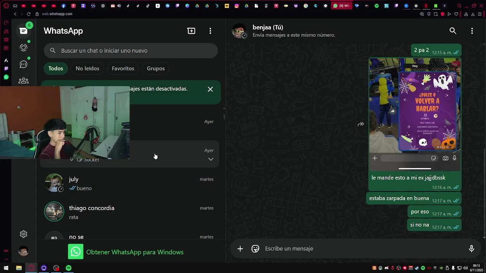Click the 'estaba zarpada en buena' message

414,198
